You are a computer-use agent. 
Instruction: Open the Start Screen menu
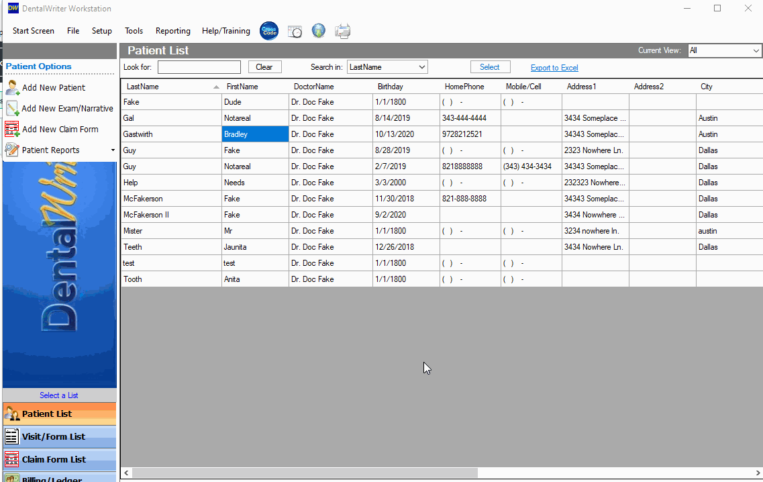34,31
